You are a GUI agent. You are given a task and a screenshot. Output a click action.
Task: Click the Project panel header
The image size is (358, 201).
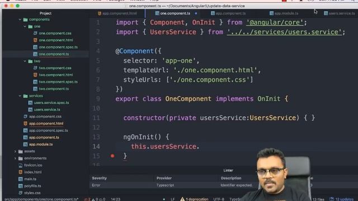click(45, 13)
